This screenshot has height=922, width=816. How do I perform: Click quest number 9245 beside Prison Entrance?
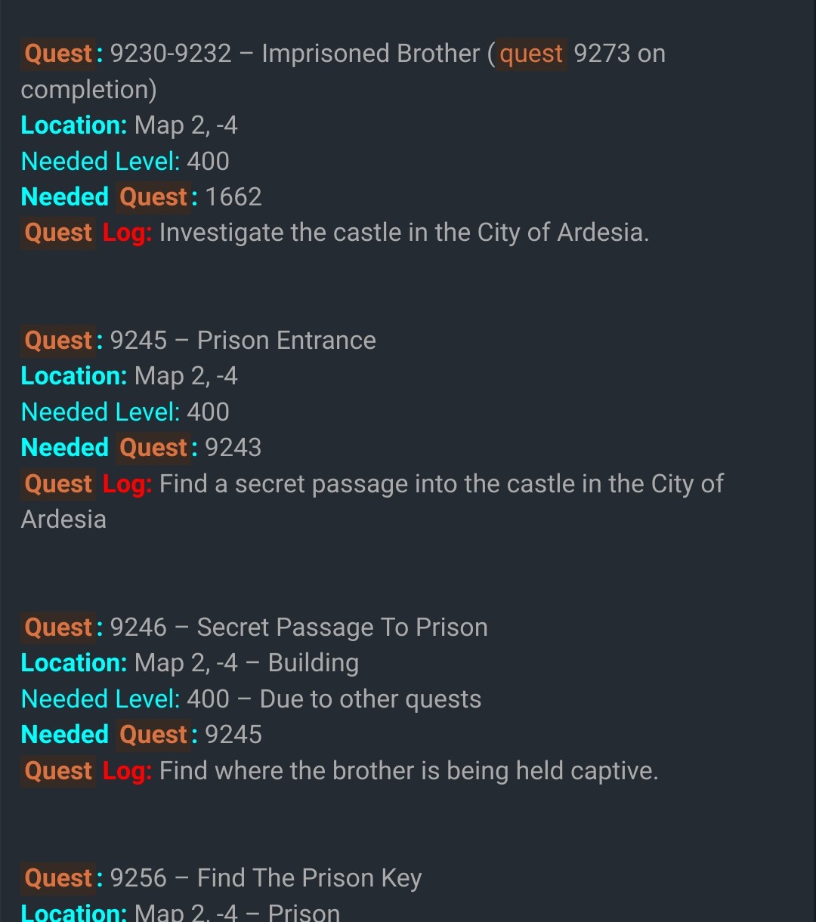(138, 341)
